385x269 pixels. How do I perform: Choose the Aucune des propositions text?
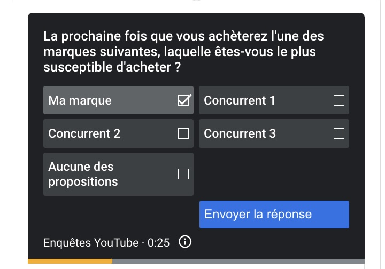[x=83, y=174]
